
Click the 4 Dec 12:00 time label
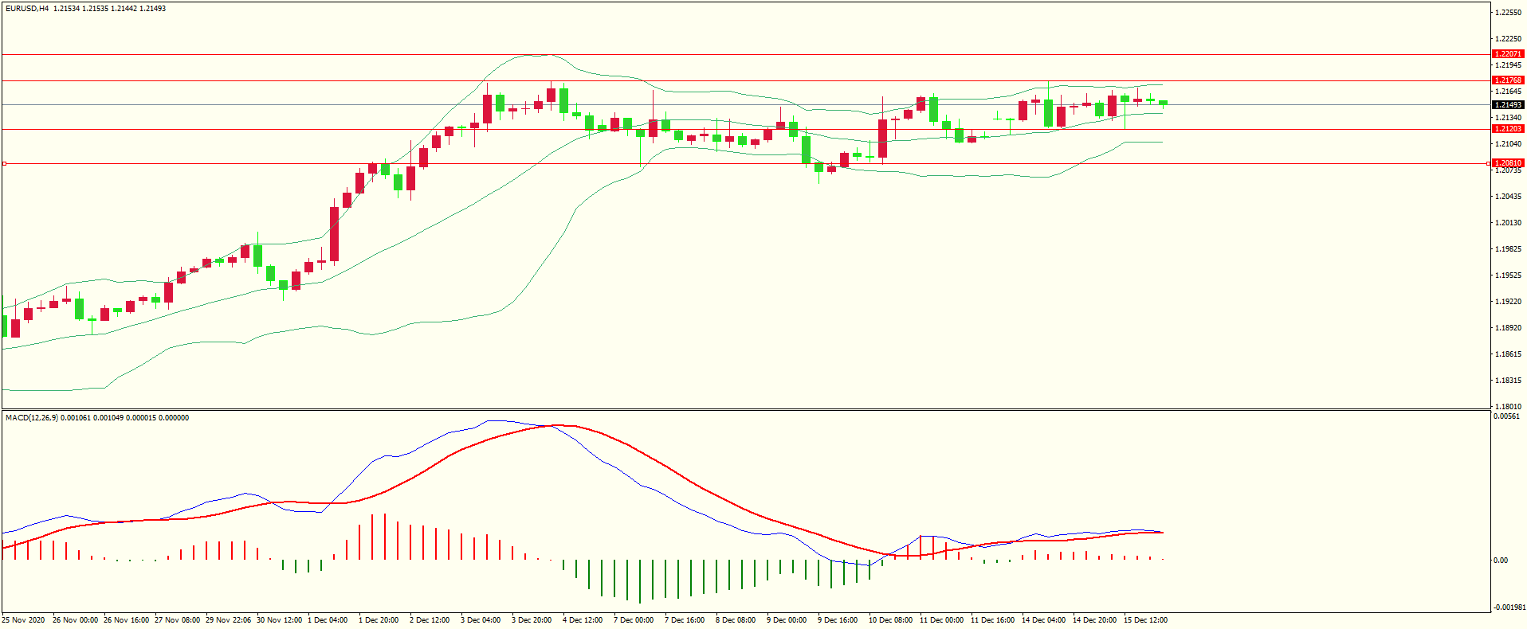583,620
